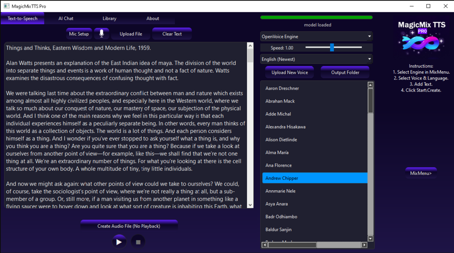Click the voice list vertical scrollbar thumb
This screenshot has height=253, width=454.
[370, 100]
